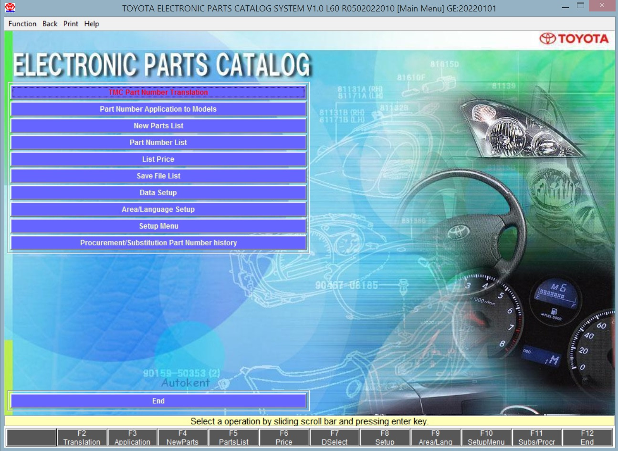Click F5 PartsList function key
The image size is (618, 451).
coord(233,438)
